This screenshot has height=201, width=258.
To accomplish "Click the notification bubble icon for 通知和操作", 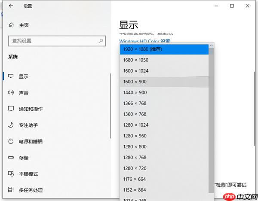I will [11, 109].
